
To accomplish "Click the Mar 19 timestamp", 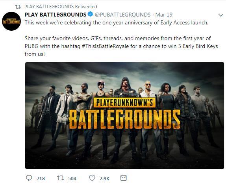I will pyautogui.click(x=164, y=15).
